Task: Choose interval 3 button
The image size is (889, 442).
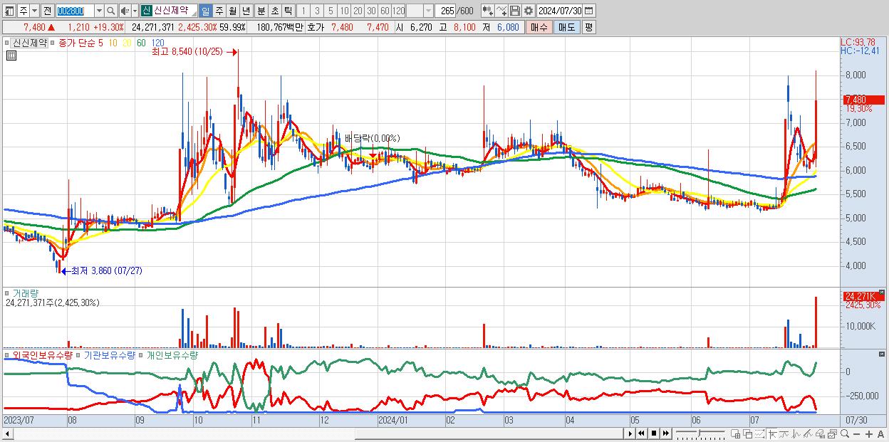Action: coord(317,11)
